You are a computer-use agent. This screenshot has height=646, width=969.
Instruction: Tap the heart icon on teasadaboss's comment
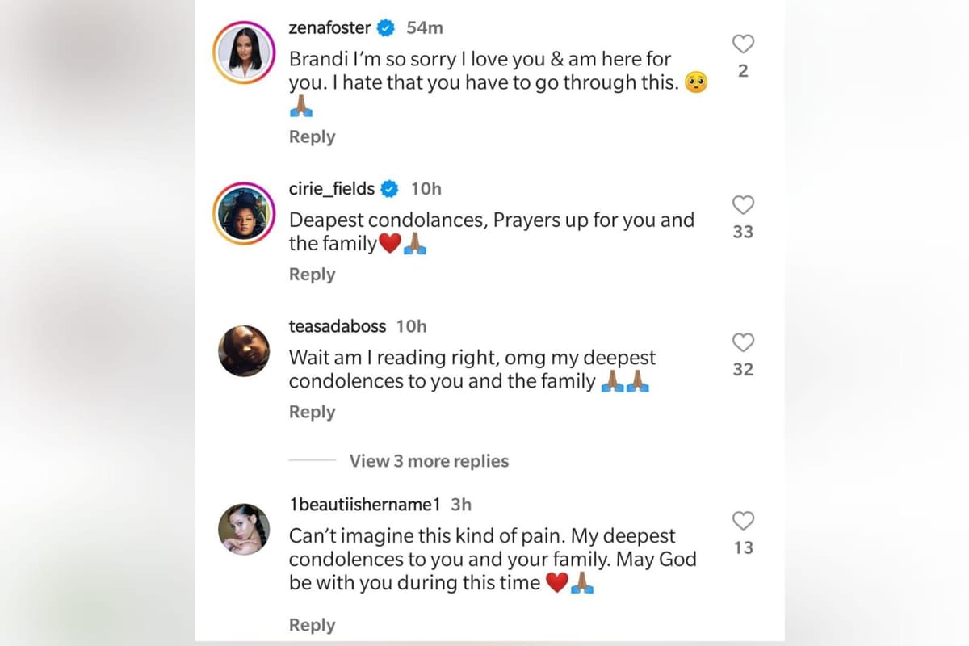tap(743, 343)
